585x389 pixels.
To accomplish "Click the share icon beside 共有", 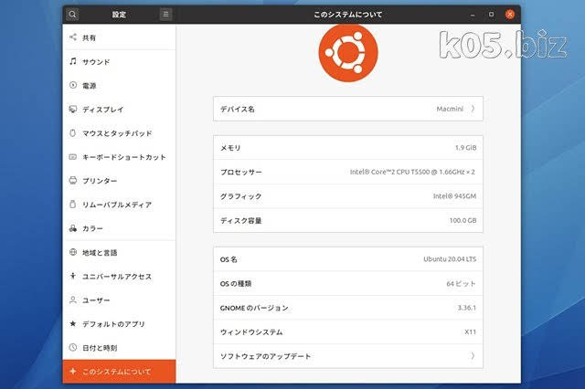I will point(73,37).
